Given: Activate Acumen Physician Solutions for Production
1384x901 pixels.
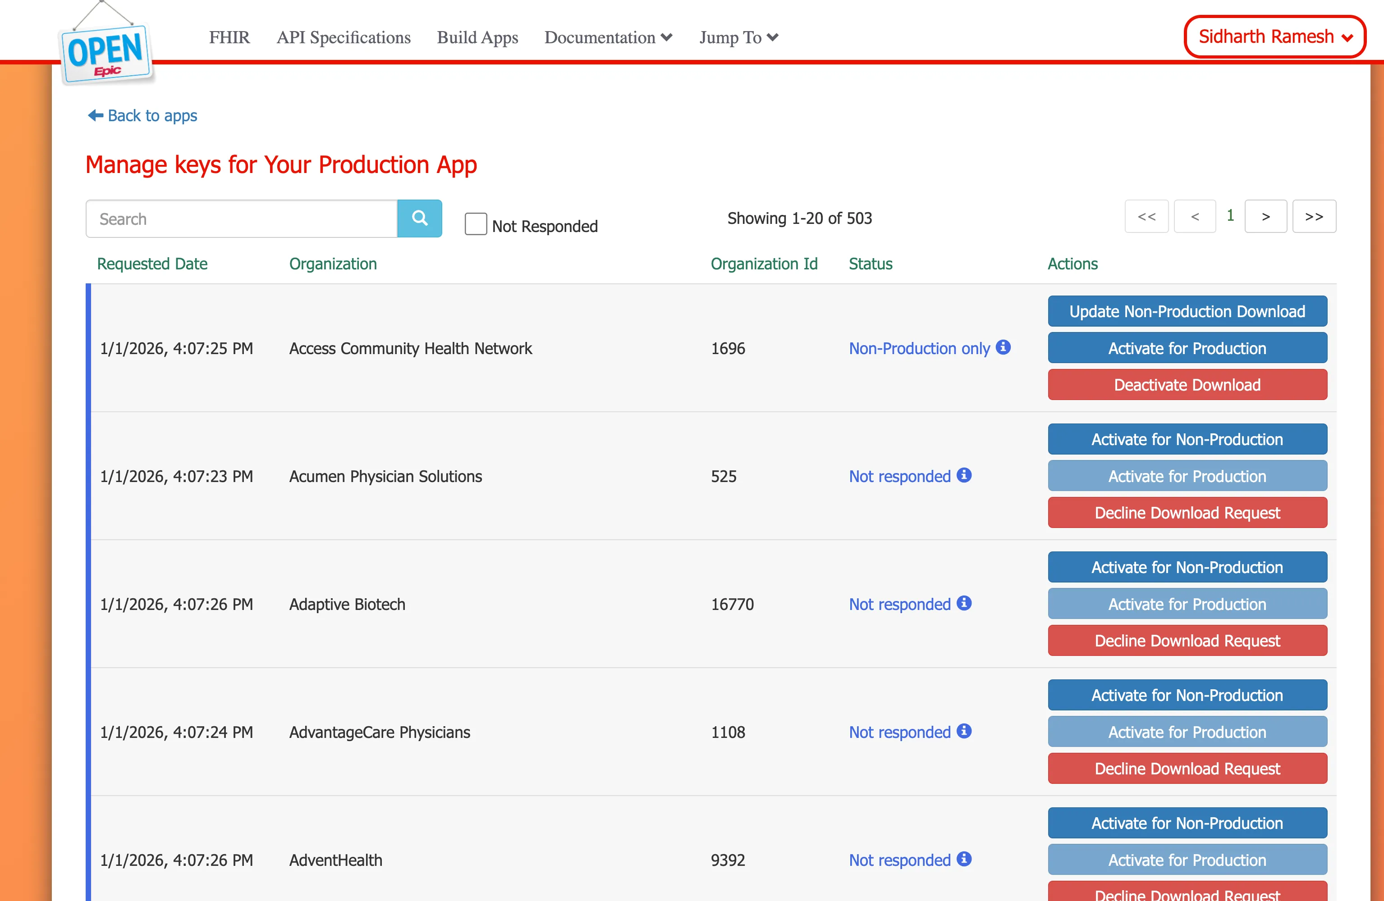Looking at the screenshot, I should click(1187, 475).
